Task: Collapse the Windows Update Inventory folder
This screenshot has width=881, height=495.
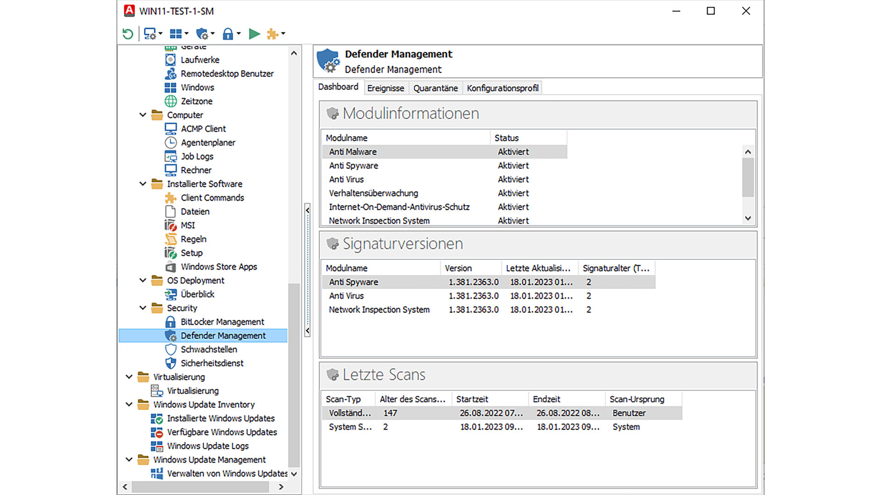Action: tap(129, 404)
